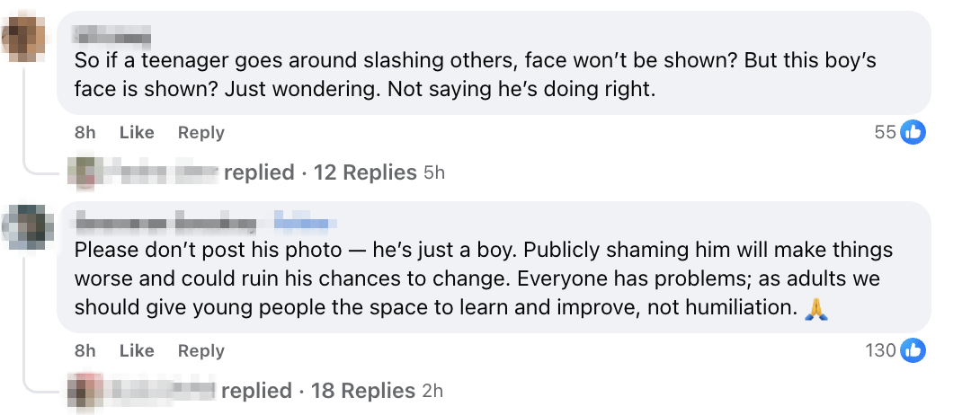The height and width of the screenshot is (415, 971).
Task: Click the 8h timestamp under the first comment
Action: pyautogui.click(x=85, y=132)
